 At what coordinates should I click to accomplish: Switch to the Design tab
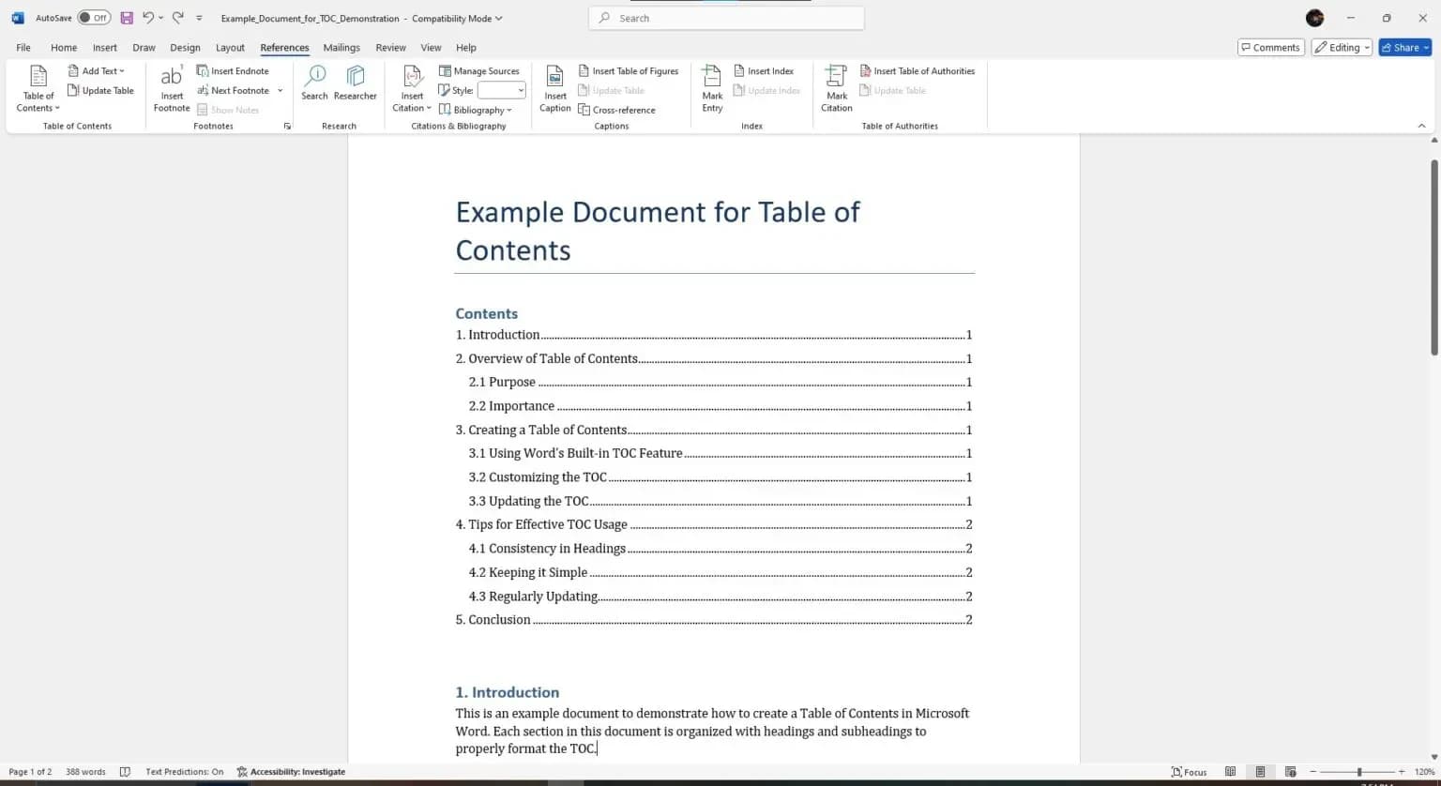tap(185, 48)
